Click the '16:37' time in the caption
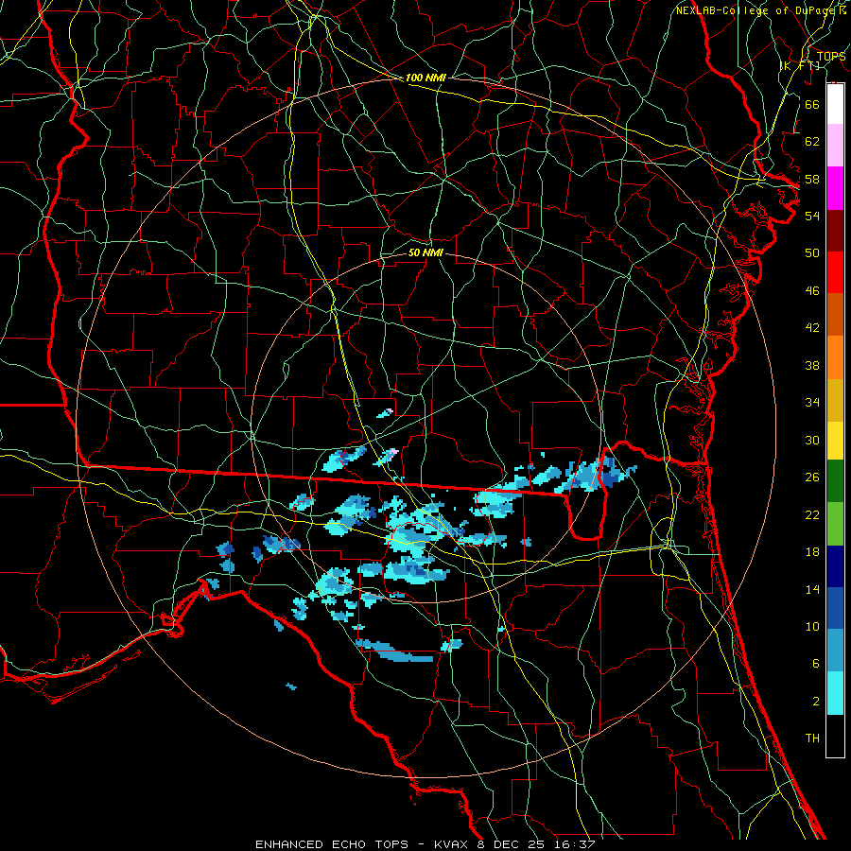Screen dimensions: 851x851 point(575,844)
